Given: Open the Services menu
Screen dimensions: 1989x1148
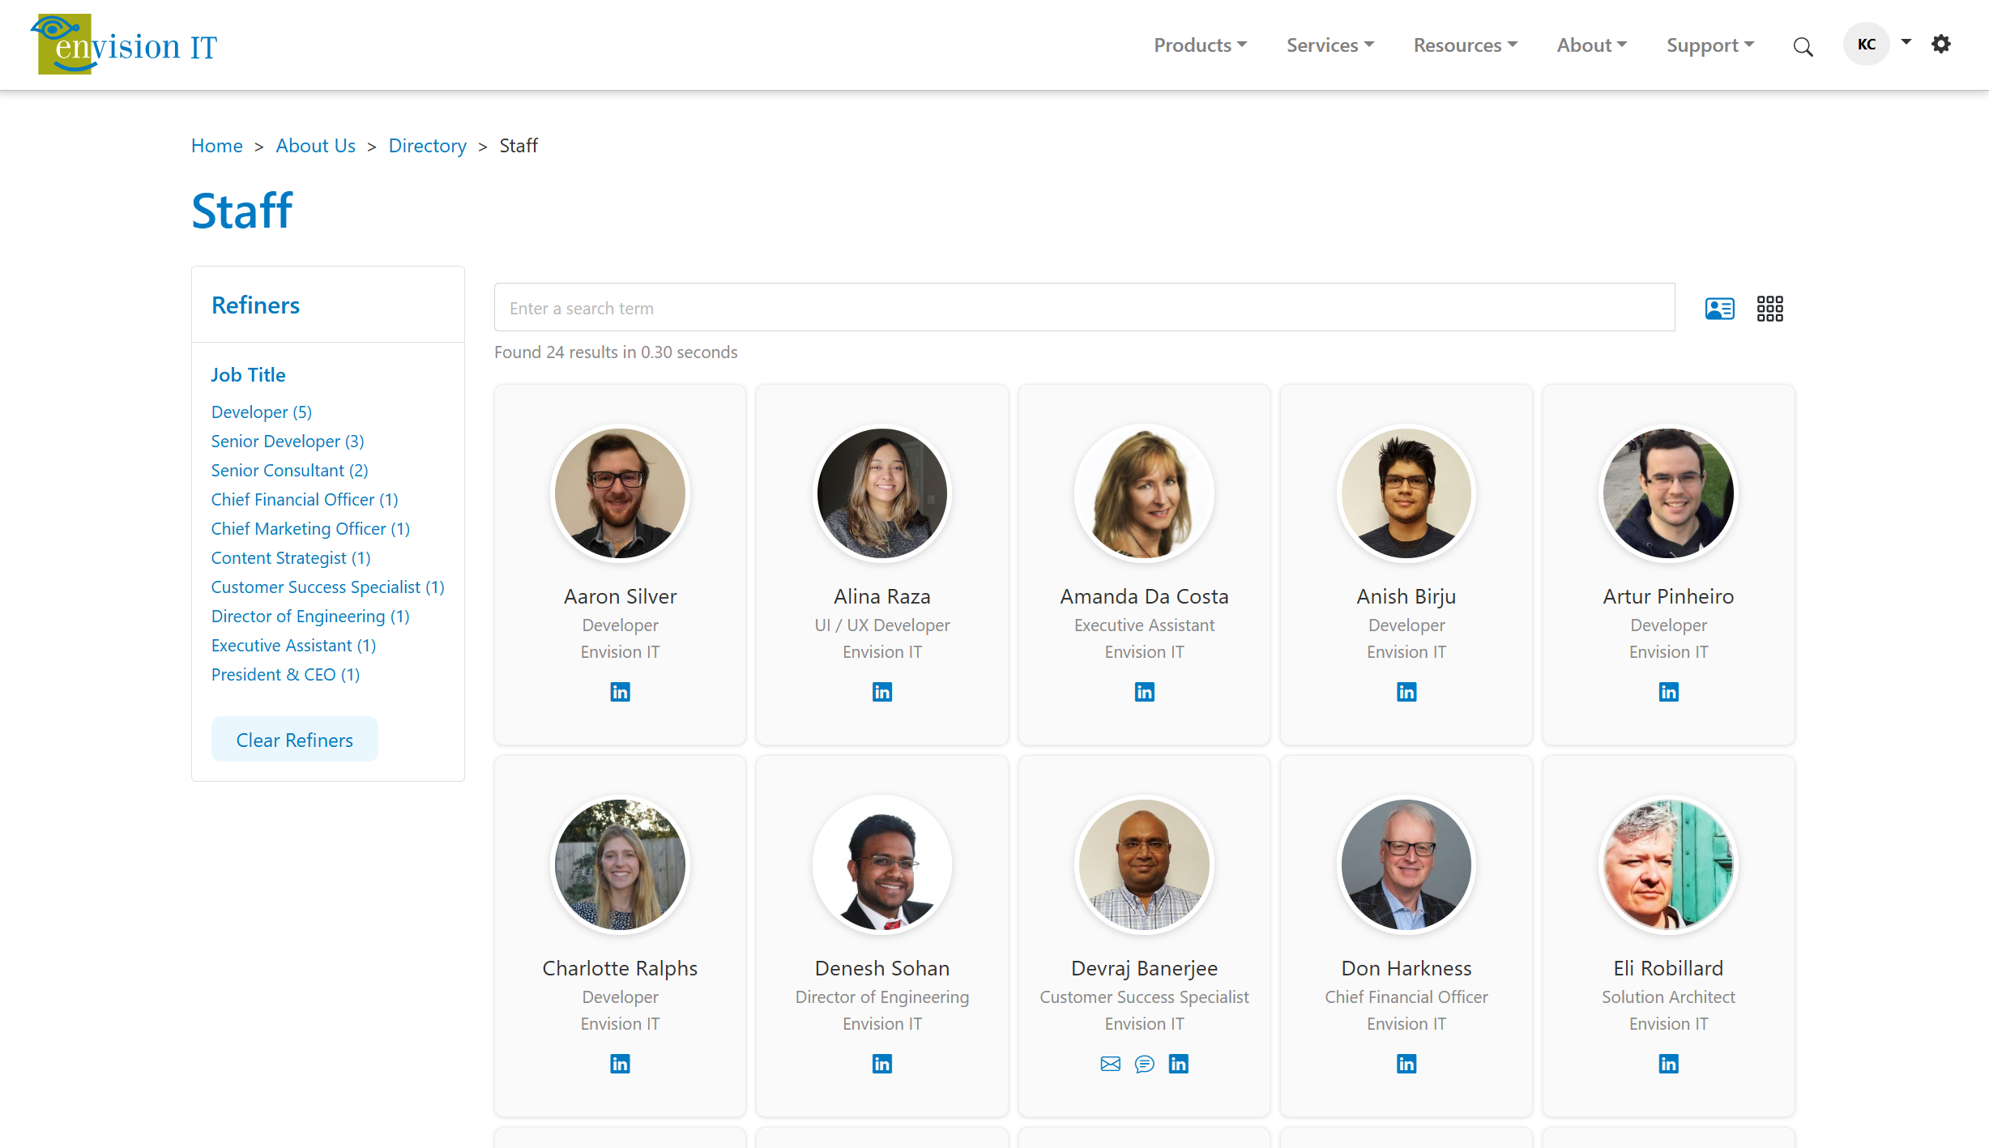Looking at the screenshot, I should (x=1330, y=45).
